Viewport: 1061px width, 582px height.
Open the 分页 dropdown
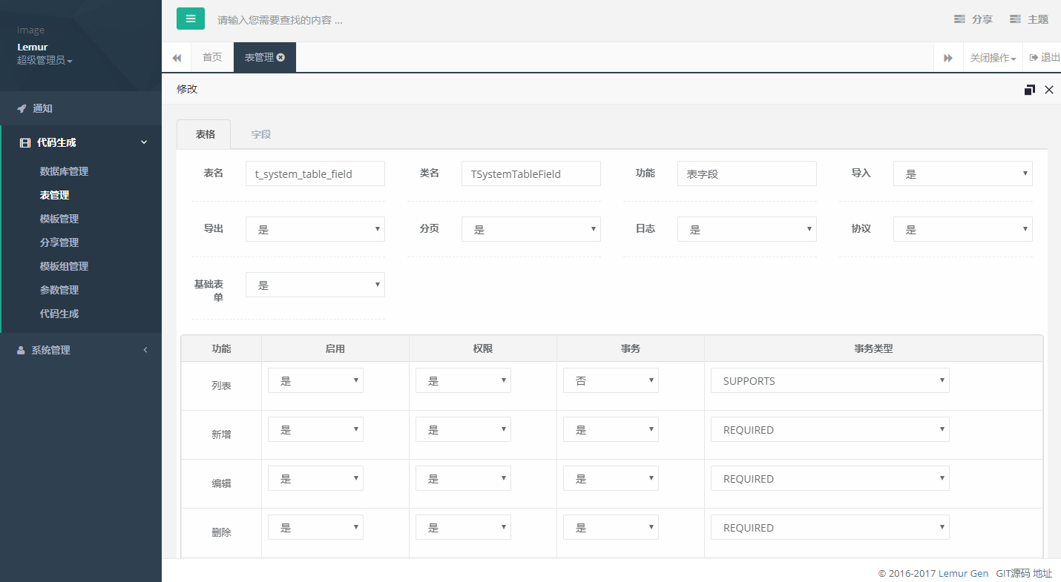click(x=531, y=229)
